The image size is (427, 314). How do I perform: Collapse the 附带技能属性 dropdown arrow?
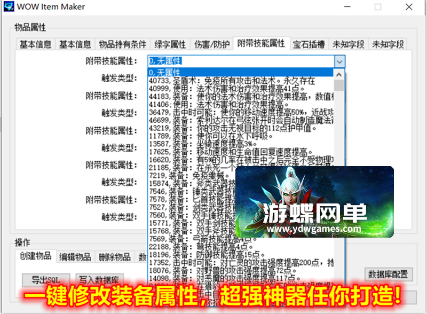pos(339,61)
